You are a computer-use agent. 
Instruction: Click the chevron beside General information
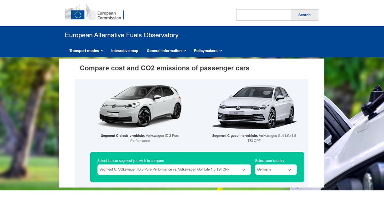[185, 51]
